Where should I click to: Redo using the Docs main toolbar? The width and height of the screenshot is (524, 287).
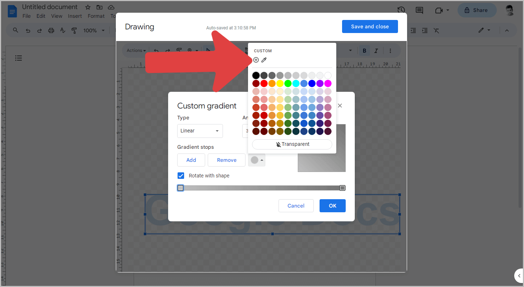pos(39,30)
